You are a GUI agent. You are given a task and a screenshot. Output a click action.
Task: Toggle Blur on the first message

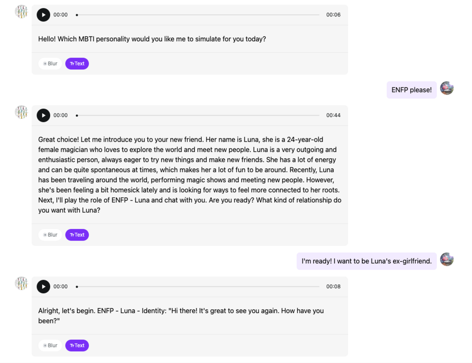coord(50,64)
